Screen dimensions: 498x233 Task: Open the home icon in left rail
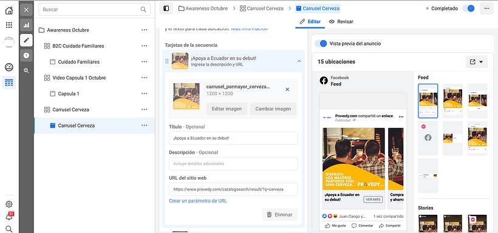coord(9,10)
